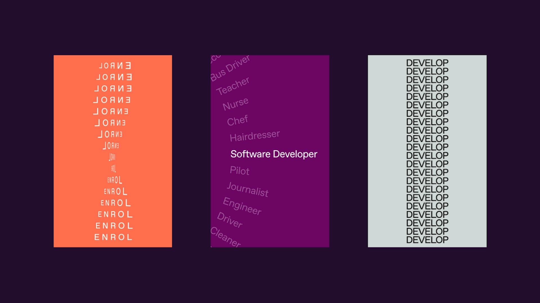This screenshot has height=303, width=540.
Task: Select the Pilot job title
Action: (240, 171)
